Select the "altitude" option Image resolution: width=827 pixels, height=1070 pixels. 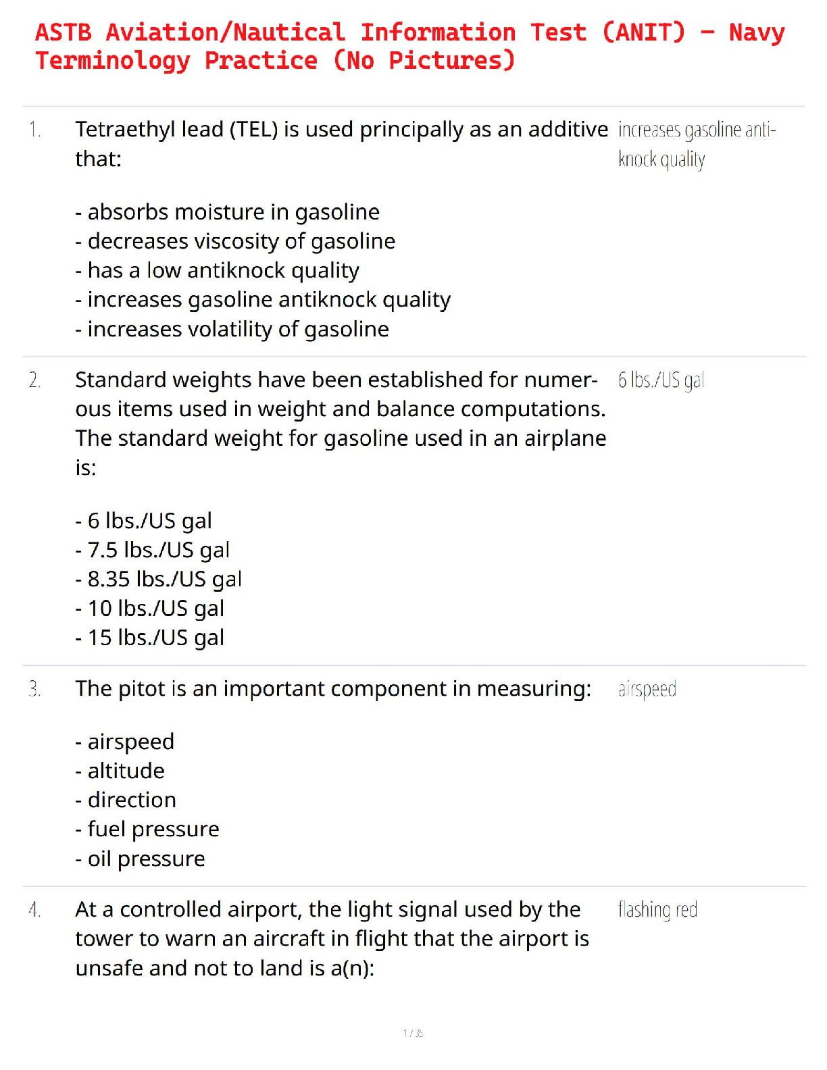click(126, 771)
